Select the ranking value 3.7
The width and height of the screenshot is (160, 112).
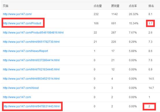(x=150, y=23)
